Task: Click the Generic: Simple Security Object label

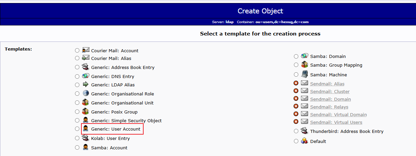Action: [x=126, y=121]
